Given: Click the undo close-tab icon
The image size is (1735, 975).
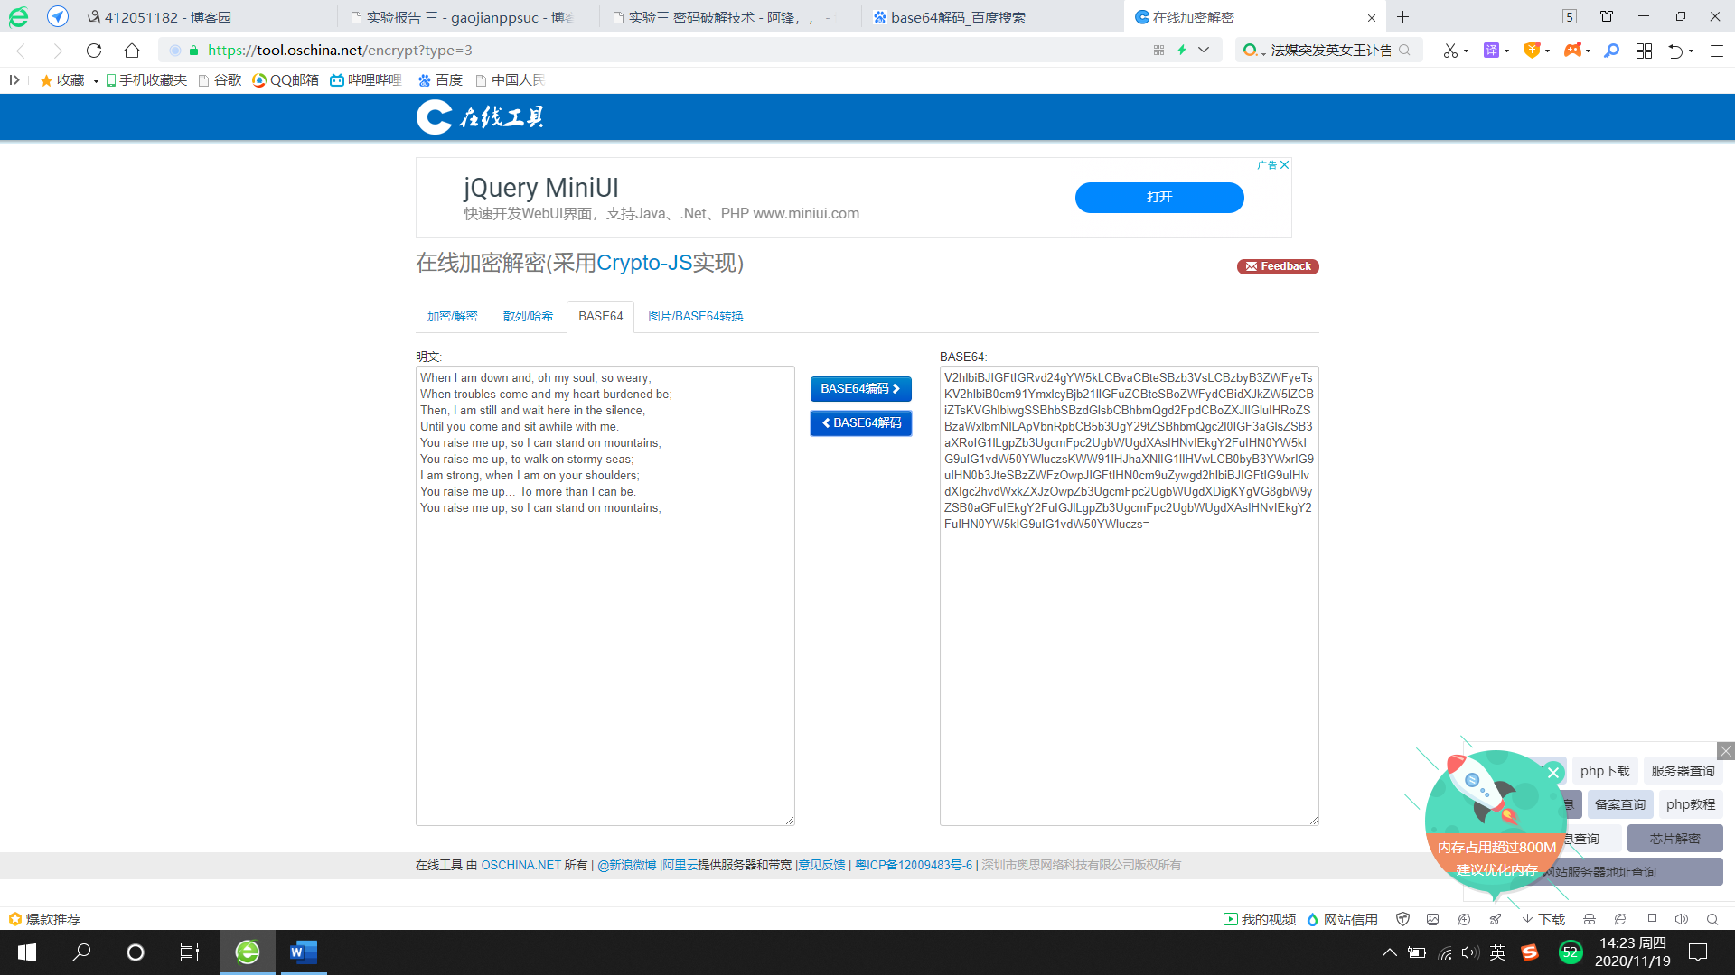Looking at the screenshot, I should (x=1675, y=51).
